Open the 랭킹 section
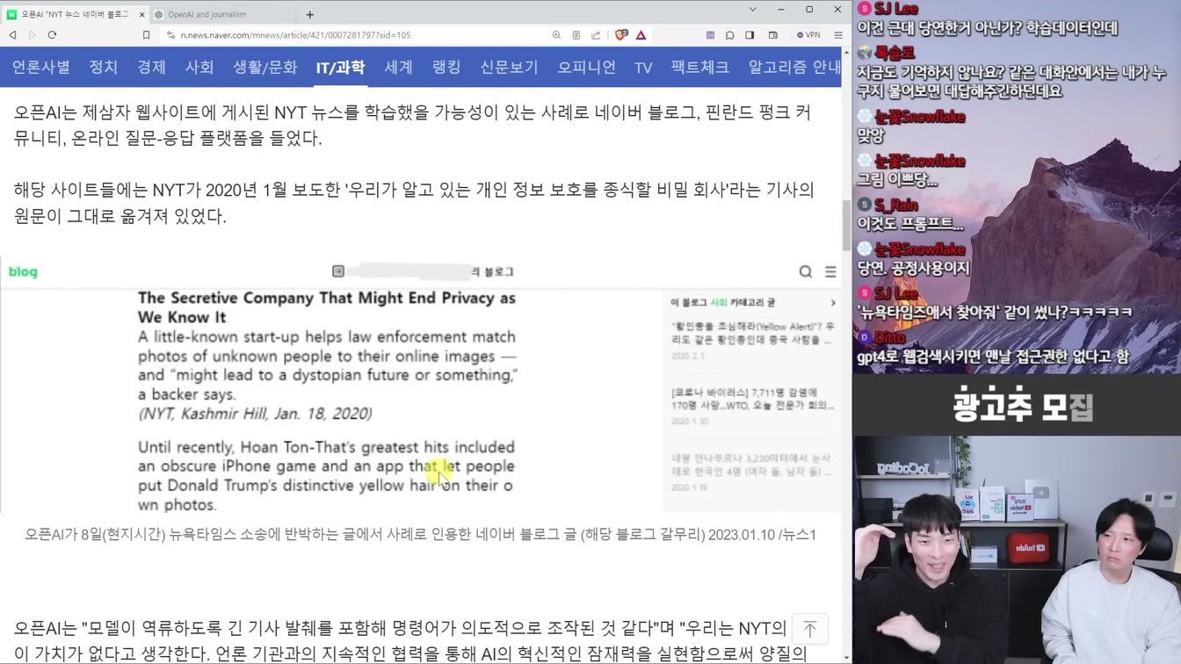1181x664 pixels. pyautogui.click(x=446, y=68)
